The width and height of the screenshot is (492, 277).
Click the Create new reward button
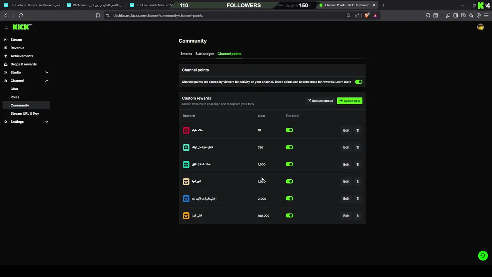pos(349,101)
